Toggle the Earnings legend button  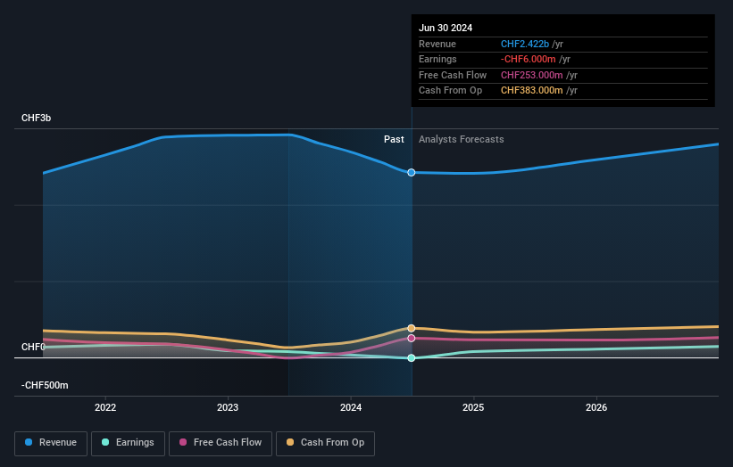[x=128, y=443]
